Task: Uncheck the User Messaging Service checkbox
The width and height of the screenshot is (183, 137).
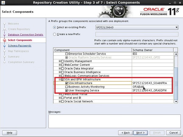Action: point(66,90)
